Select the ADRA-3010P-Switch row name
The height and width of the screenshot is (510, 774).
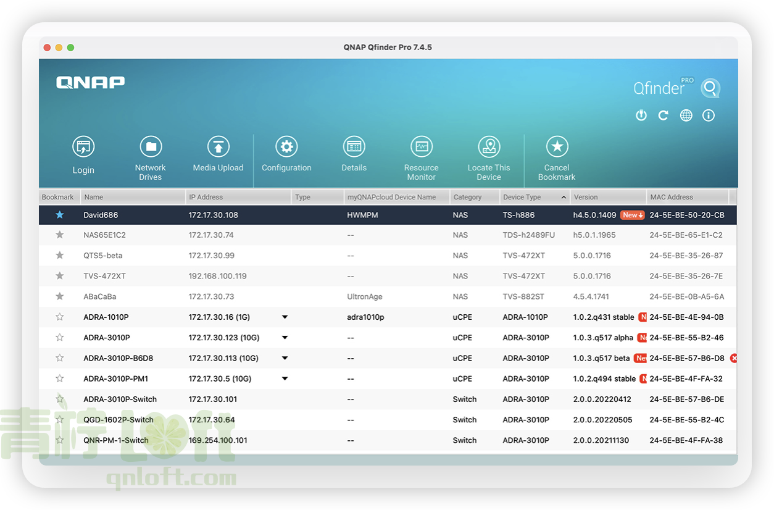[120, 399]
